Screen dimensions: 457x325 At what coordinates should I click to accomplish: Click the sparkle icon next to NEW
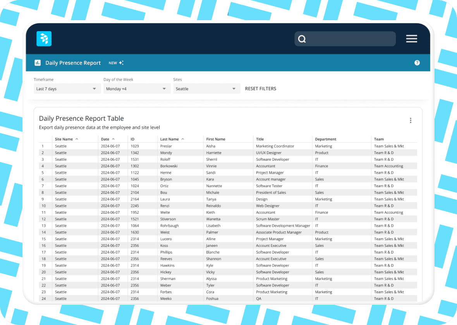click(122, 62)
